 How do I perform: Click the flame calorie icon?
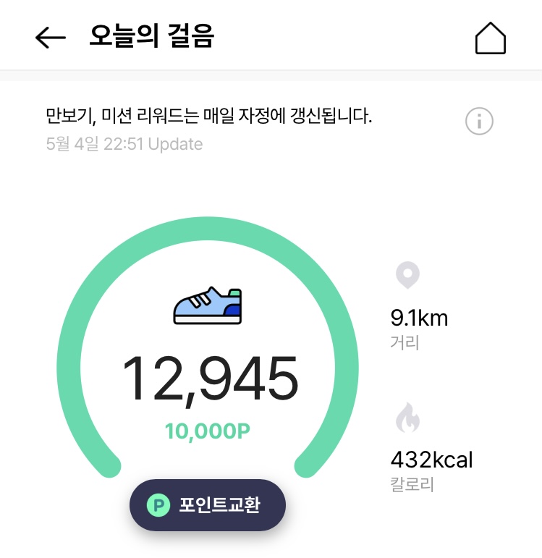(407, 418)
